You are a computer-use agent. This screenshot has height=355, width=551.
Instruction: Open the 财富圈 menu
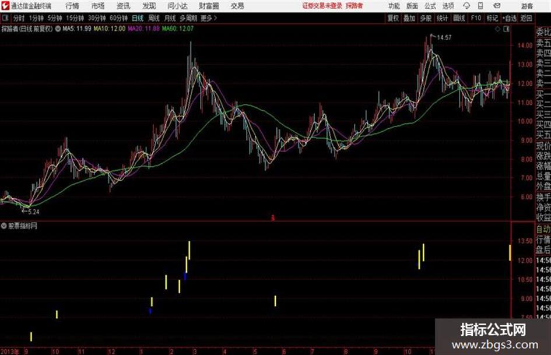209,6
